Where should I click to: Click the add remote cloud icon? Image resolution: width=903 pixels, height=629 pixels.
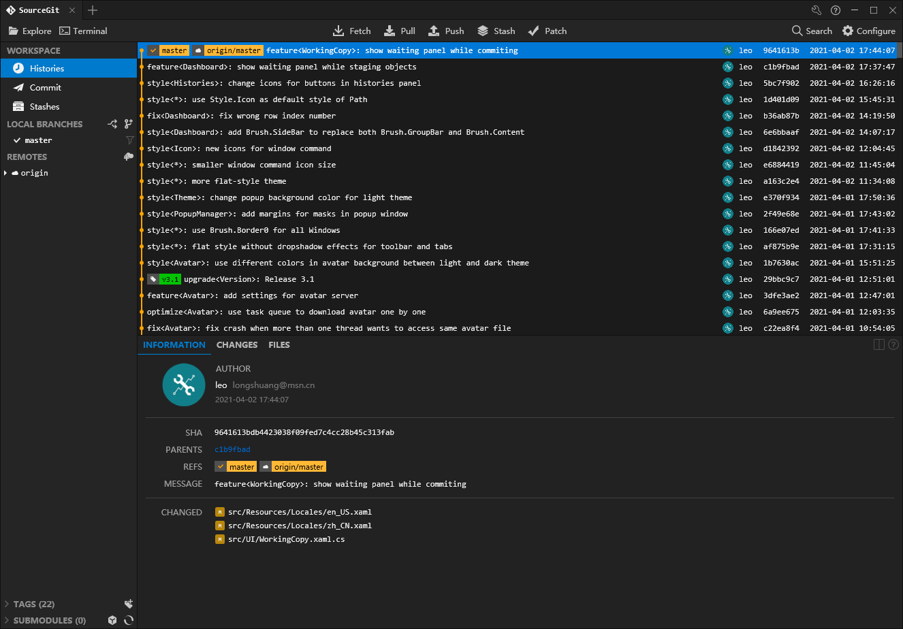(129, 157)
